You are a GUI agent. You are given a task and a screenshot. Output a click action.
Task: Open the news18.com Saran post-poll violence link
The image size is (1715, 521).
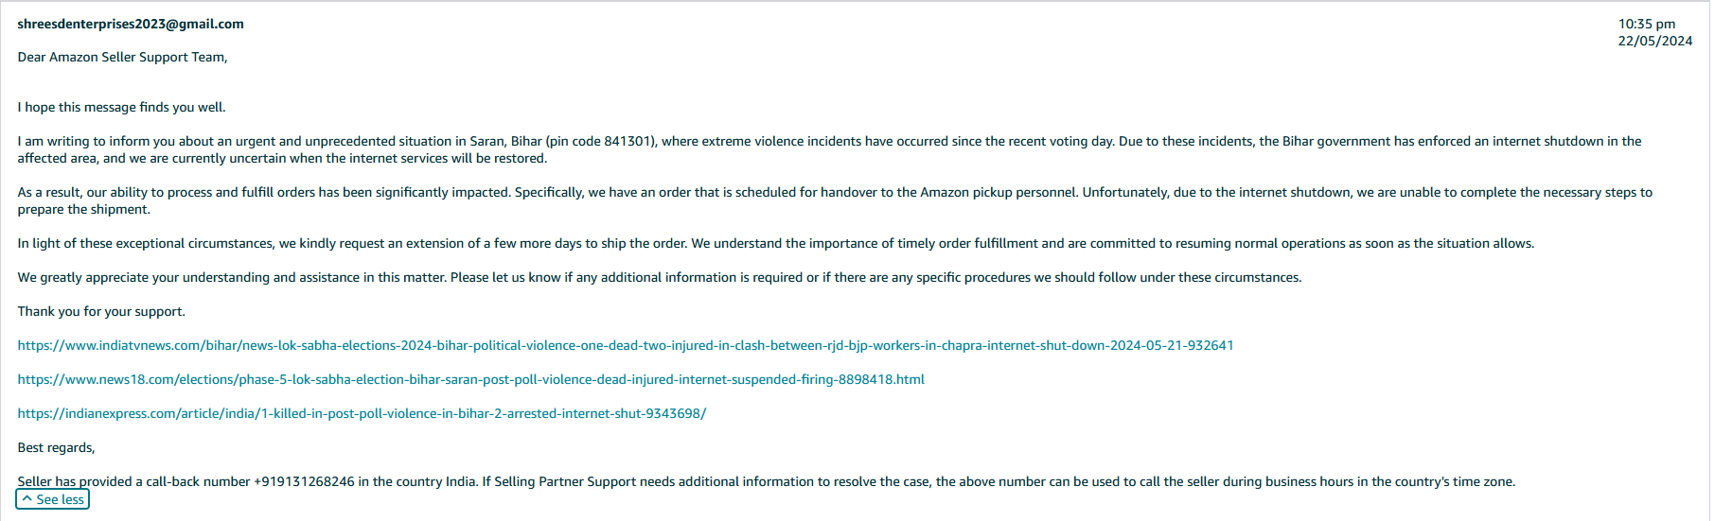(x=471, y=379)
